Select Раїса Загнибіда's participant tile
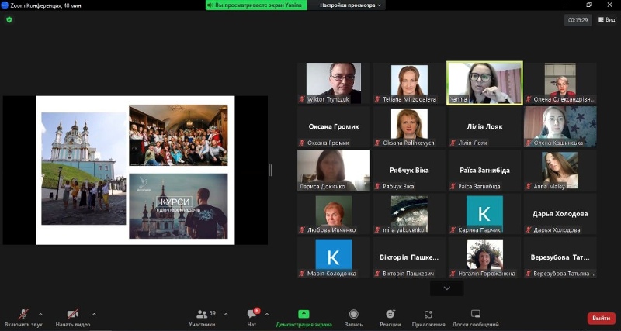Image resolution: width=621 pixels, height=331 pixels. point(484,170)
